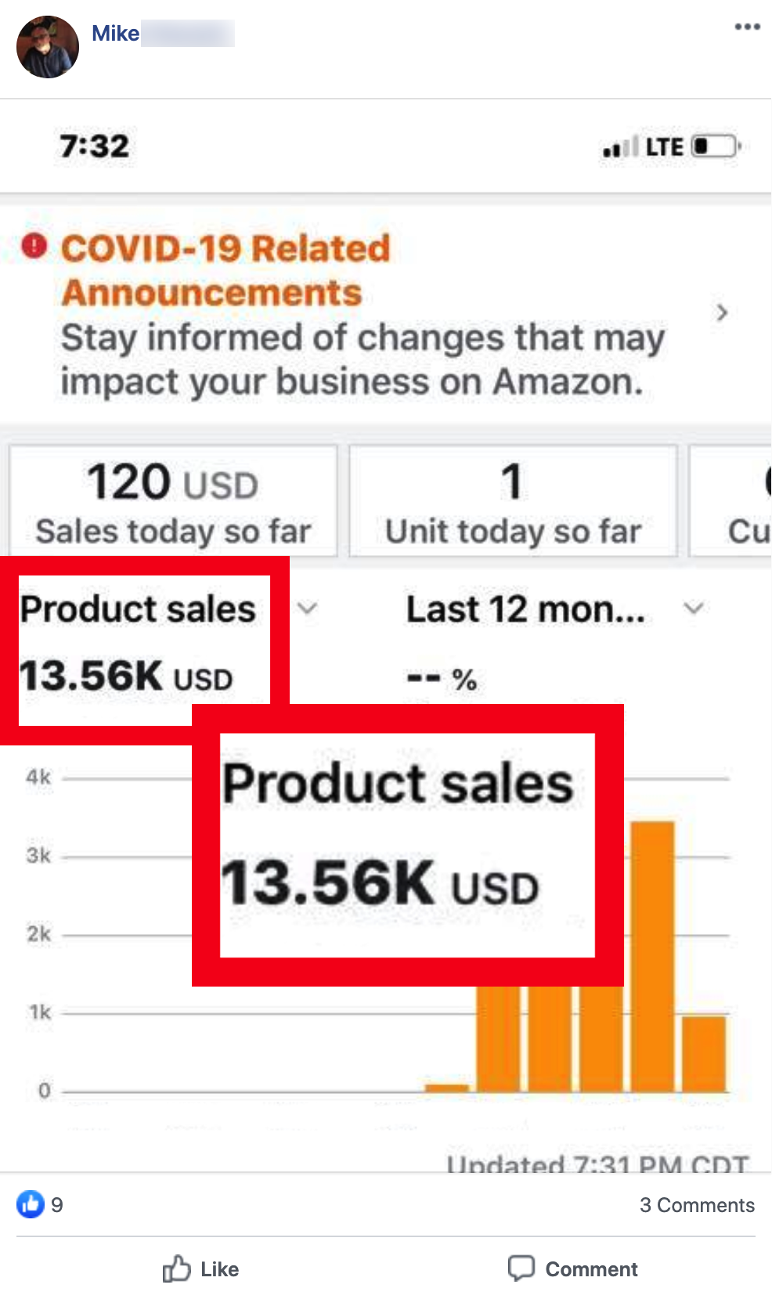This screenshot has width=772, height=1299.
Task: Tap the cellular signal bars icon
Action: pos(620,147)
